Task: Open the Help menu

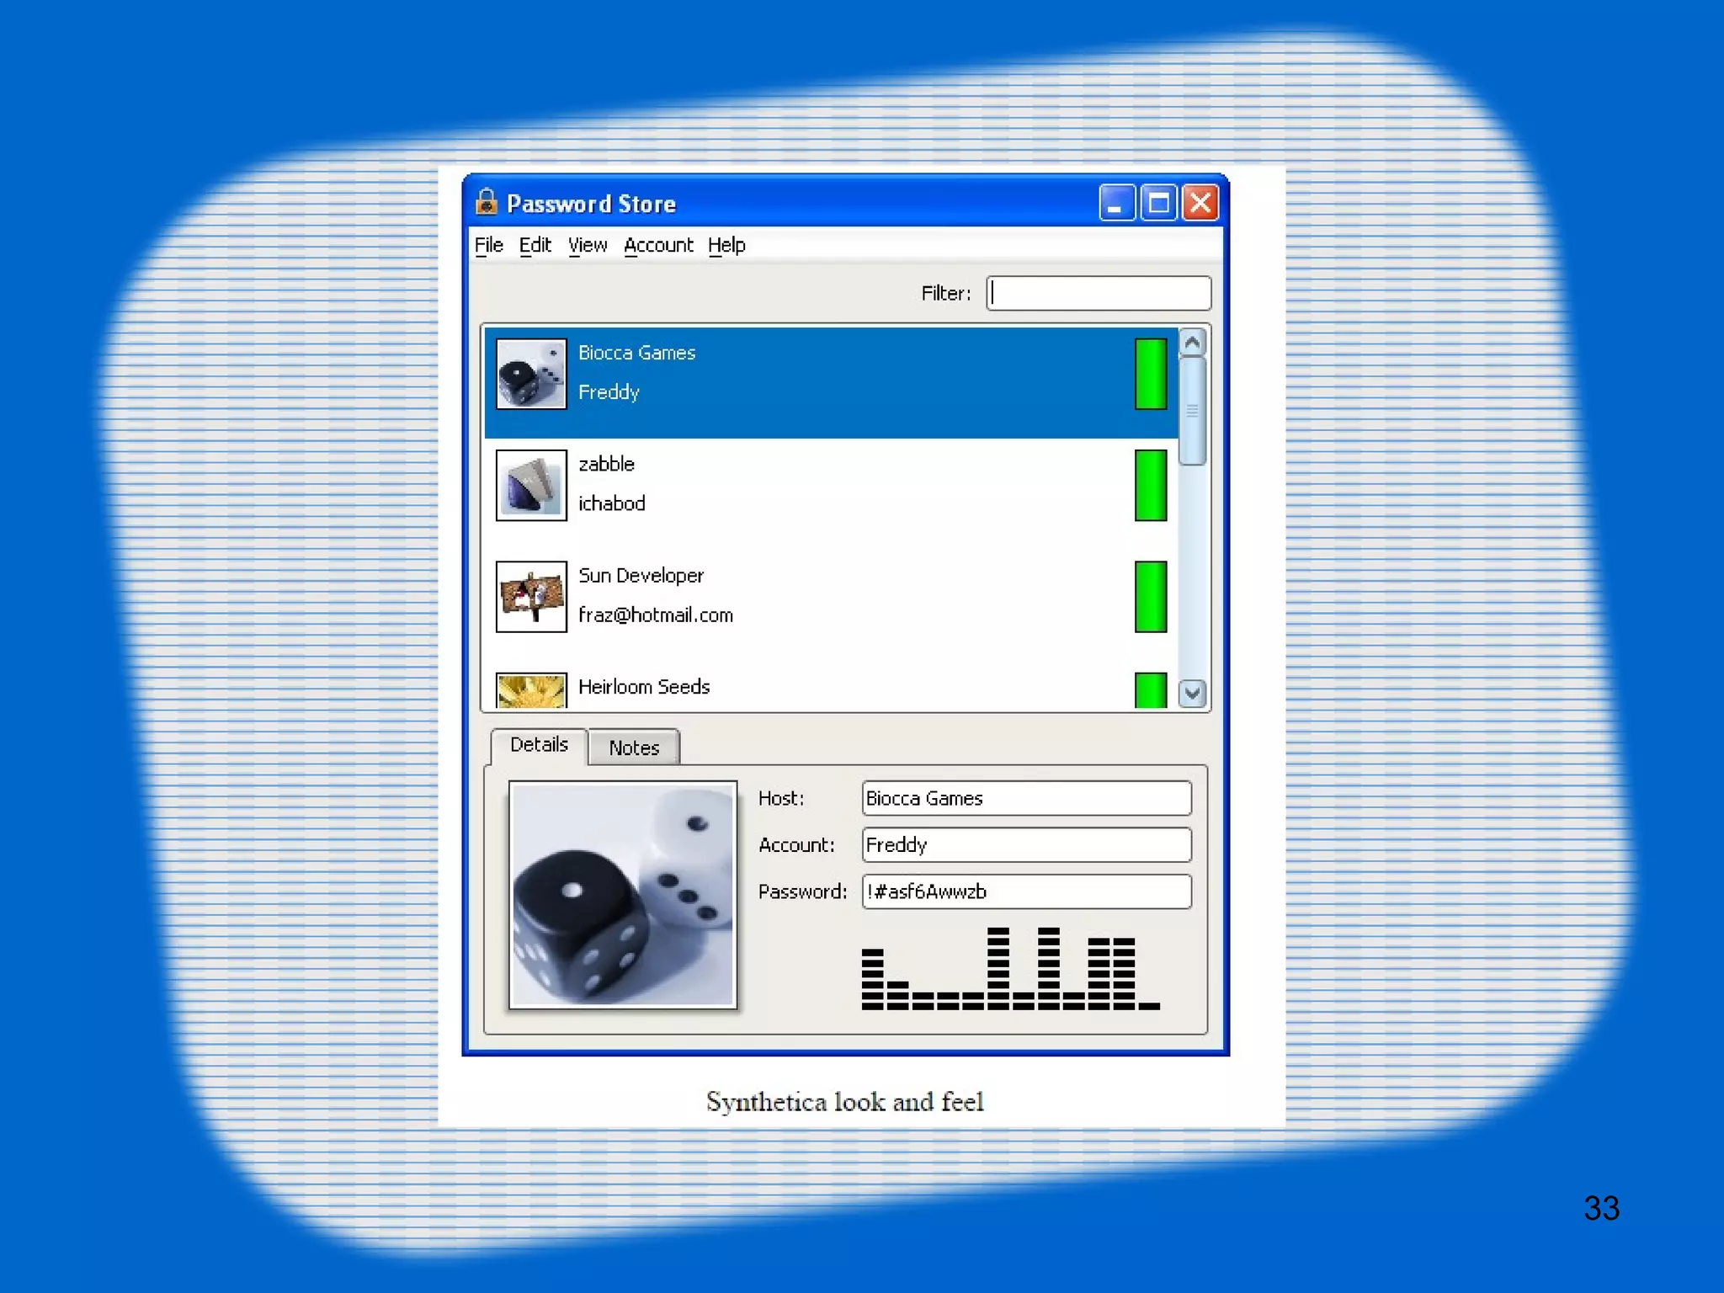Action: coord(726,245)
